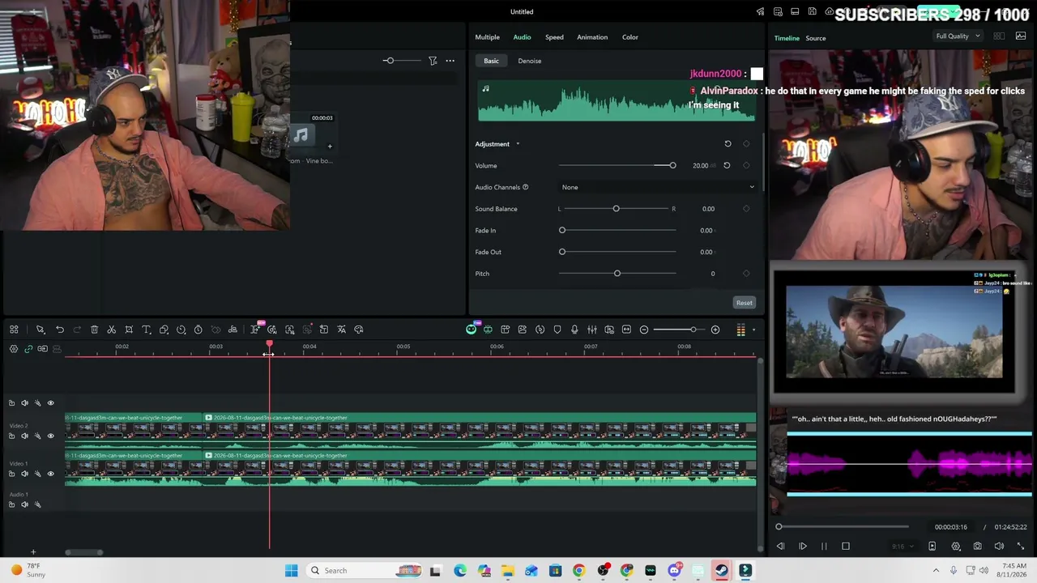Viewport: 1037px width, 583px height.
Task: Lock the Audio 1 track
Action: (11, 504)
